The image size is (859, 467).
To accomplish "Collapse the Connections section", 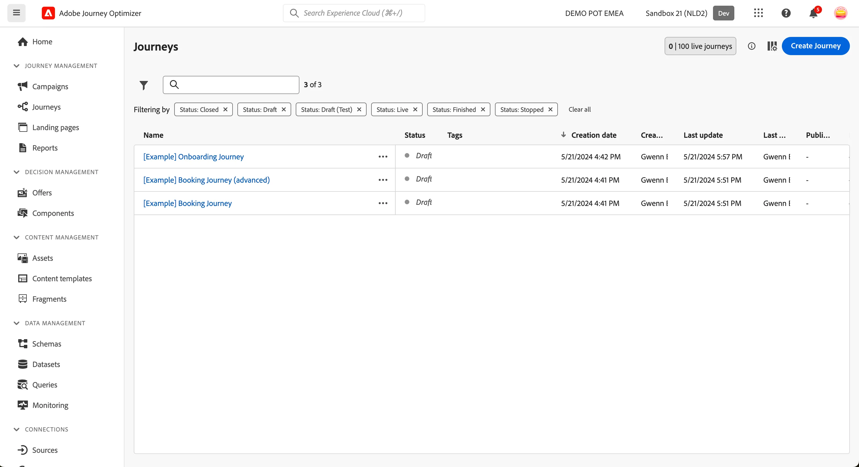I will pos(16,430).
